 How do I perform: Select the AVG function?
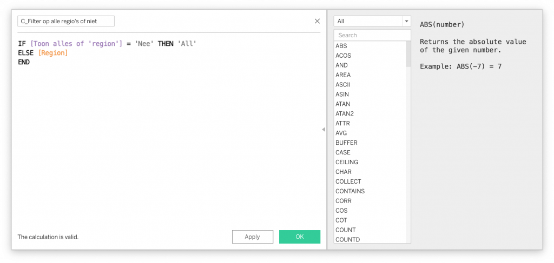(x=341, y=133)
